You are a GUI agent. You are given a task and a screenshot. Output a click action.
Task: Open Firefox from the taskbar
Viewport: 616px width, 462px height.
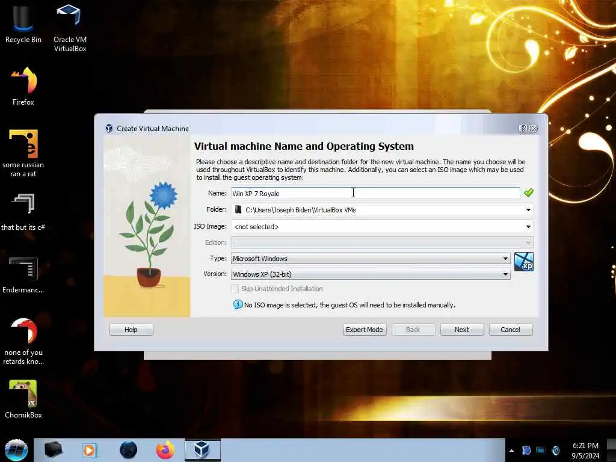(x=165, y=450)
